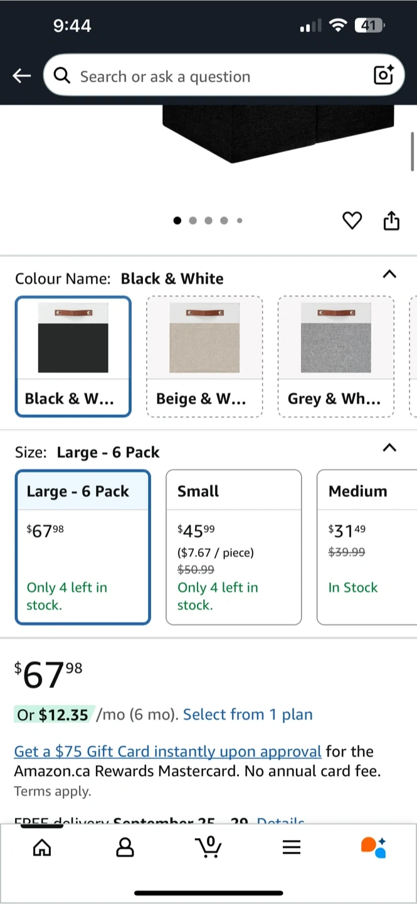
Task: Open the shopping cart icon
Action: pyautogui.click(x=208, y=847)
